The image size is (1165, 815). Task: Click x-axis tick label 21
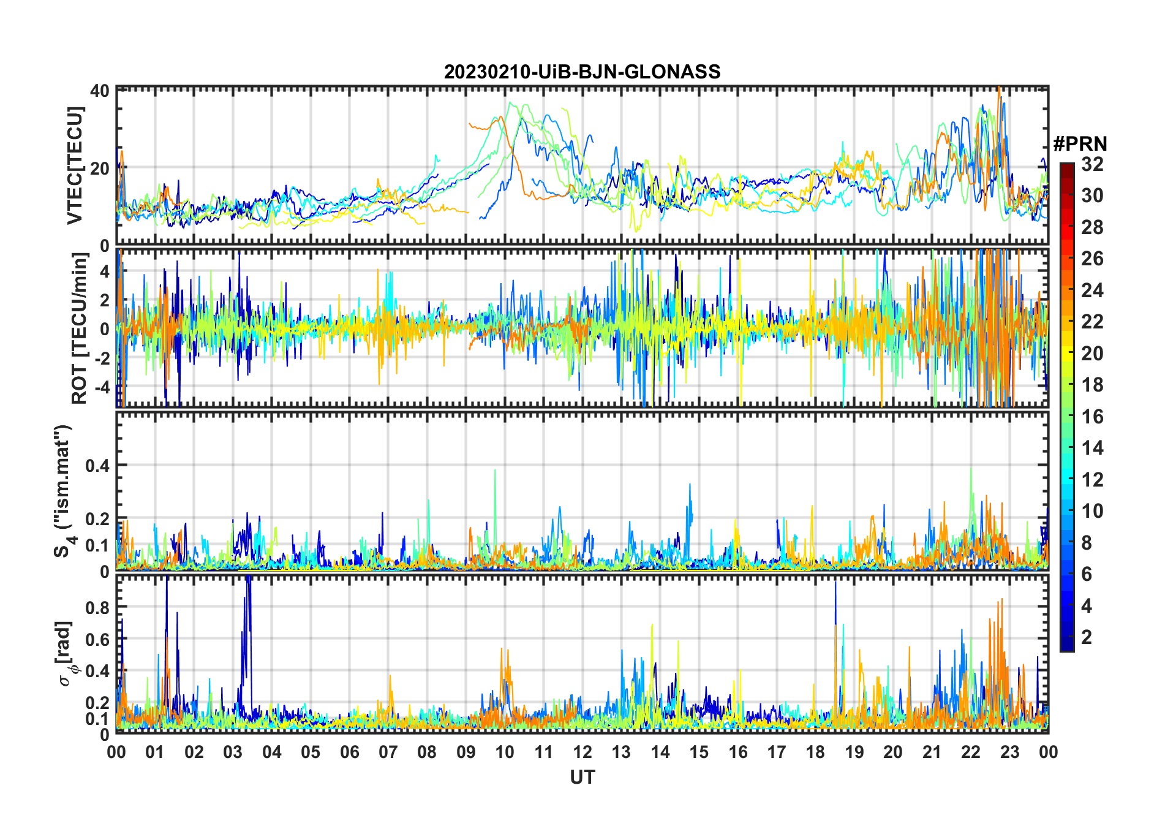click(x=932, y=752)
